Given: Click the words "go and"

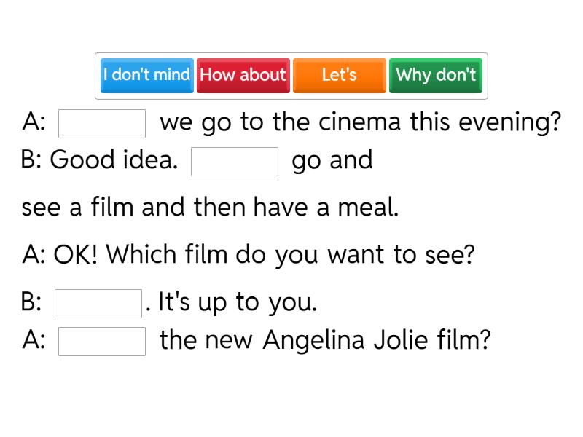Looking at the screenshot, I should click(x=332, y=160).
